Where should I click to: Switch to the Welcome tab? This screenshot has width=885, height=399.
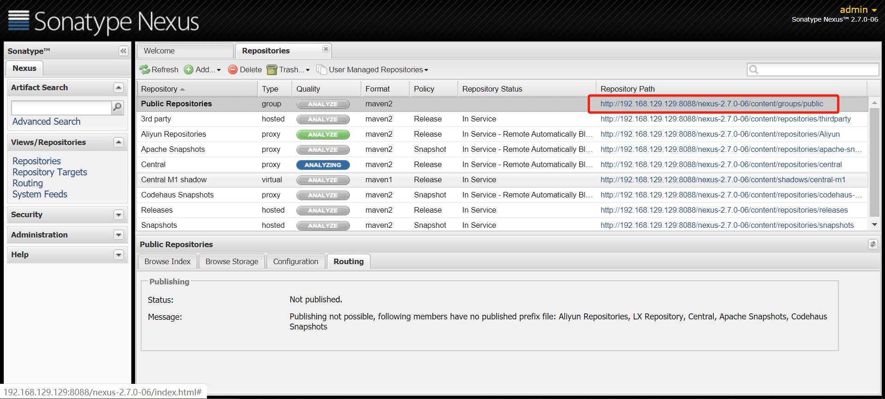point(184,51)
